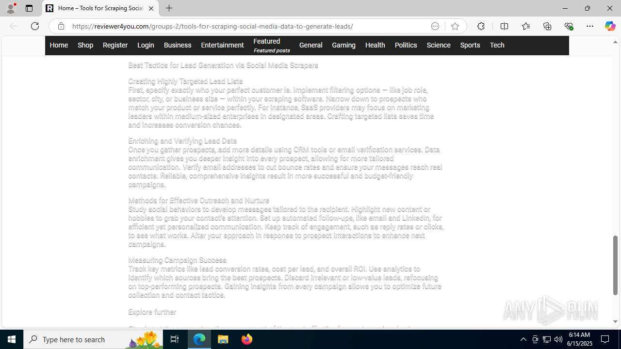
Task: Open a new tab with plus button
Action: coord(169,8)
